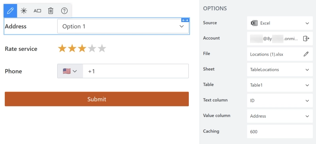Set rating to one star
316x144 pixels.
point(62,49)
